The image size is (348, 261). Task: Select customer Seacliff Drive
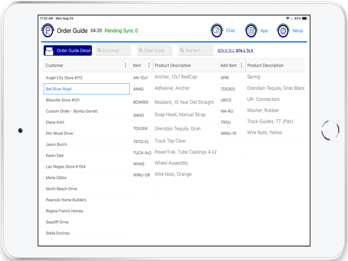pos(86,222)
